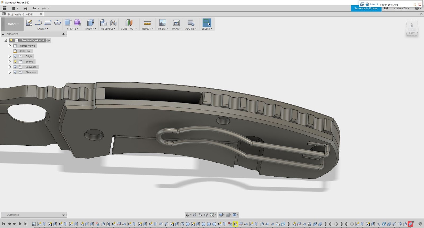The image size is (424, 228).
Task: Open the MODEL workspace dropdown
Action: click(x=13, y=24)
